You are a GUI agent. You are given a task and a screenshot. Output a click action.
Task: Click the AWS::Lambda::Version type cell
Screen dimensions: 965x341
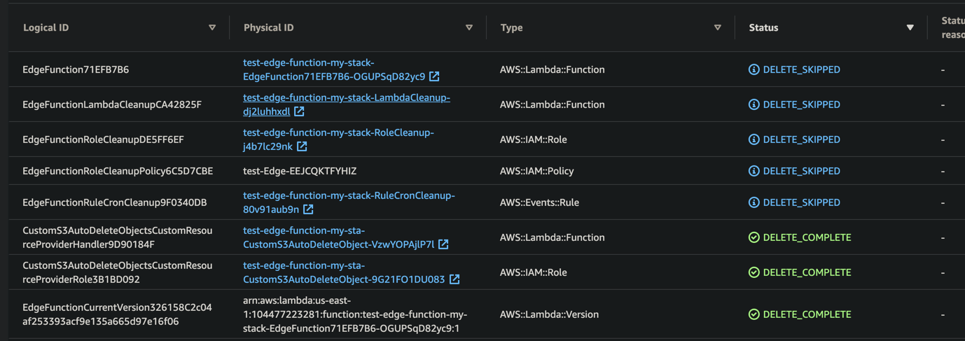tap(550, 314)
